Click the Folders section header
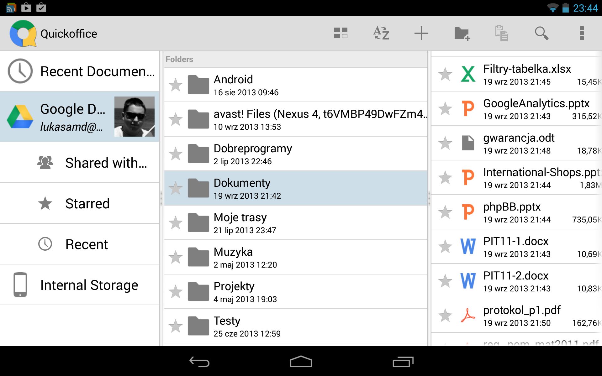 (x=296, y=59)
